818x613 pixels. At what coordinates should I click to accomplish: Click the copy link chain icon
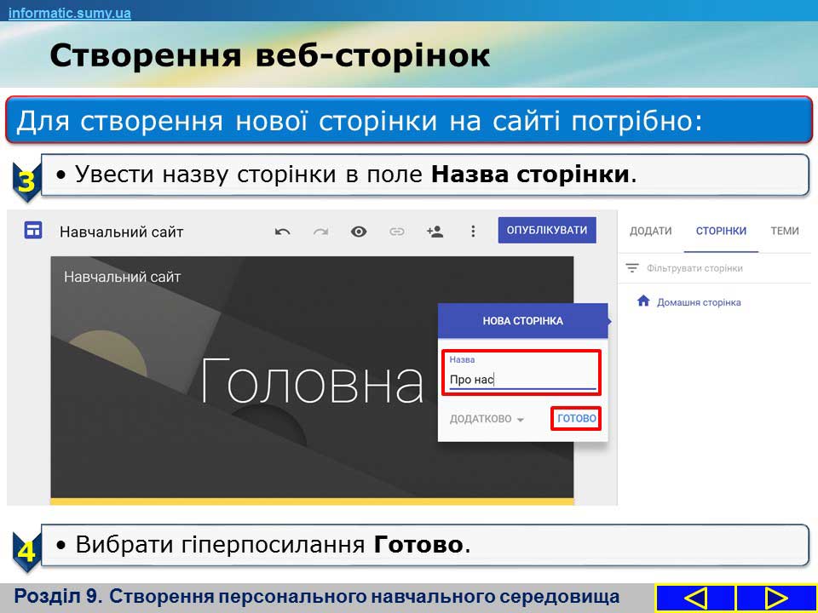click(397, 232)
